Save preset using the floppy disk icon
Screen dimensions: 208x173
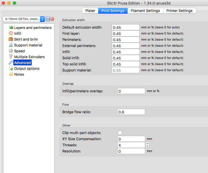pyautogui.click(x=48, y=19)
